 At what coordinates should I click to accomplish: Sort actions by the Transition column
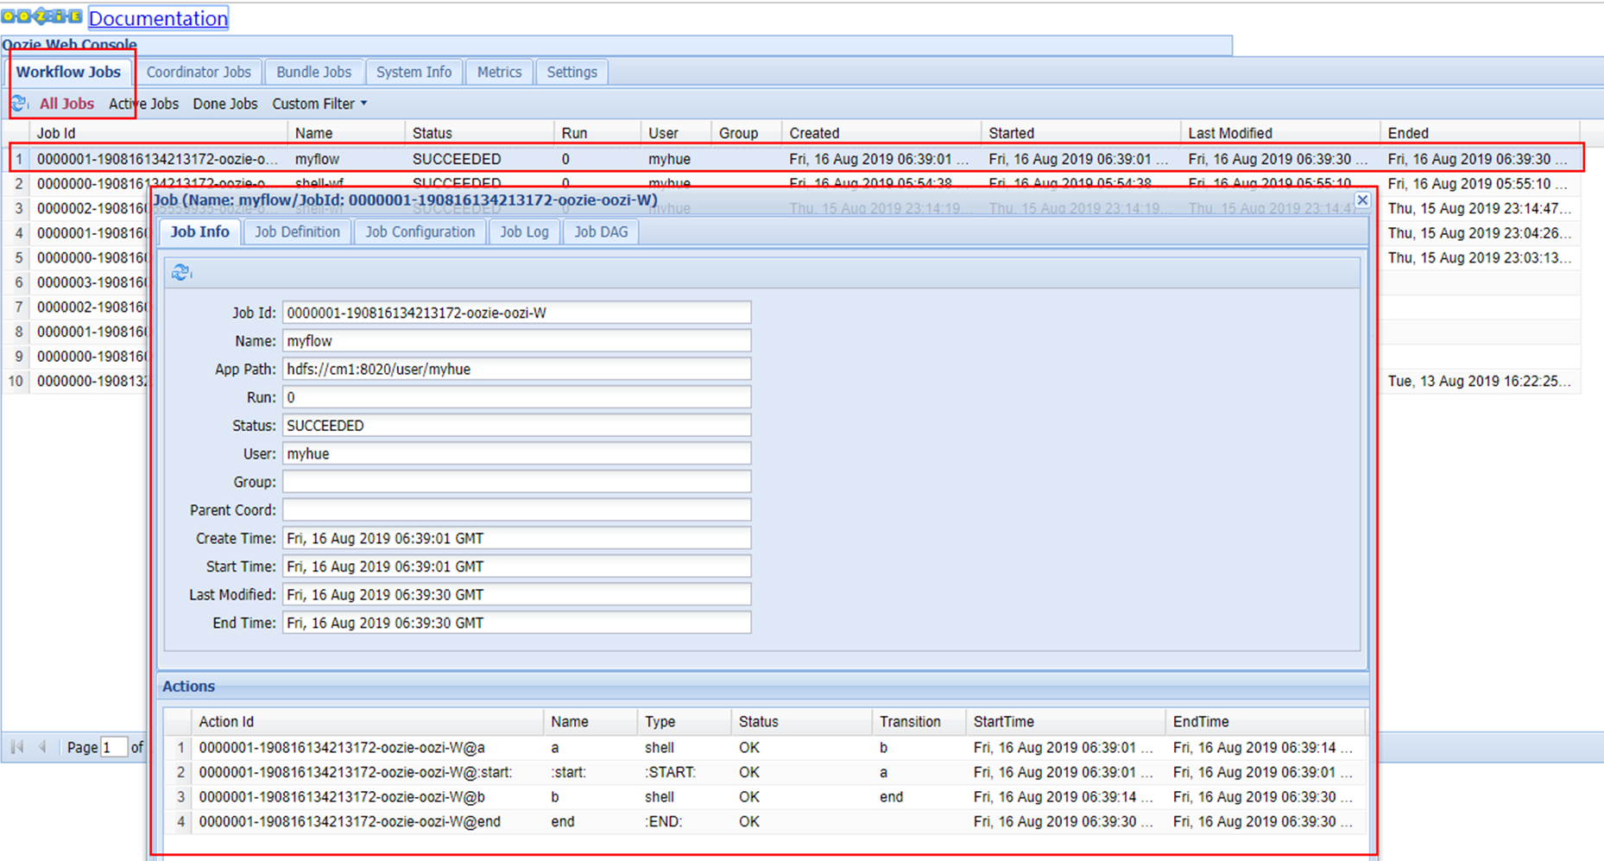(919, 722)
